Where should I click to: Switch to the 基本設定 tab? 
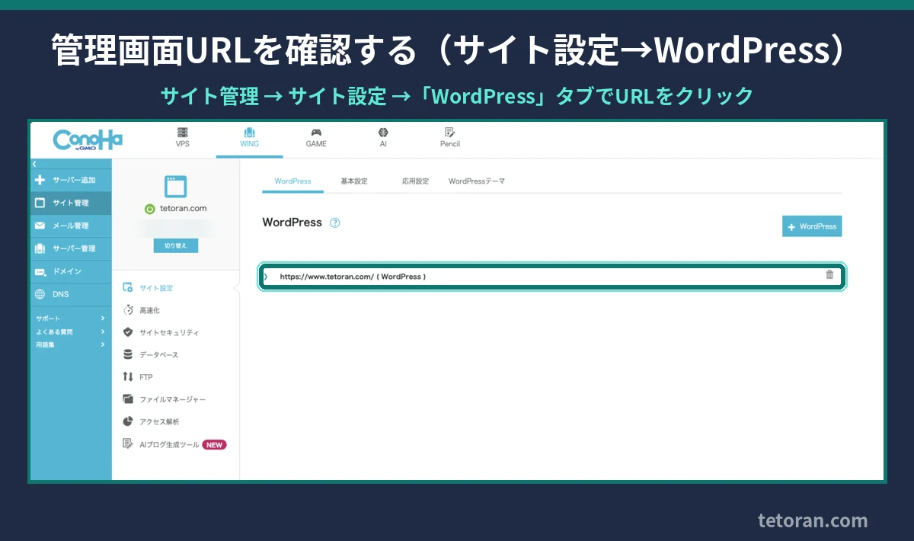coord(353,181)
